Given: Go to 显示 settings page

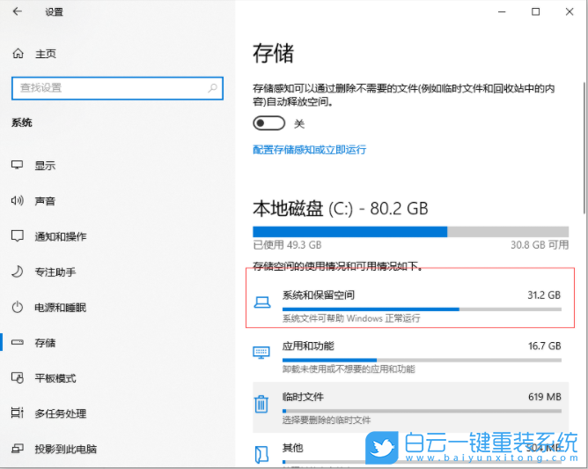Looking at the screenshot, I should click(45, 166).
